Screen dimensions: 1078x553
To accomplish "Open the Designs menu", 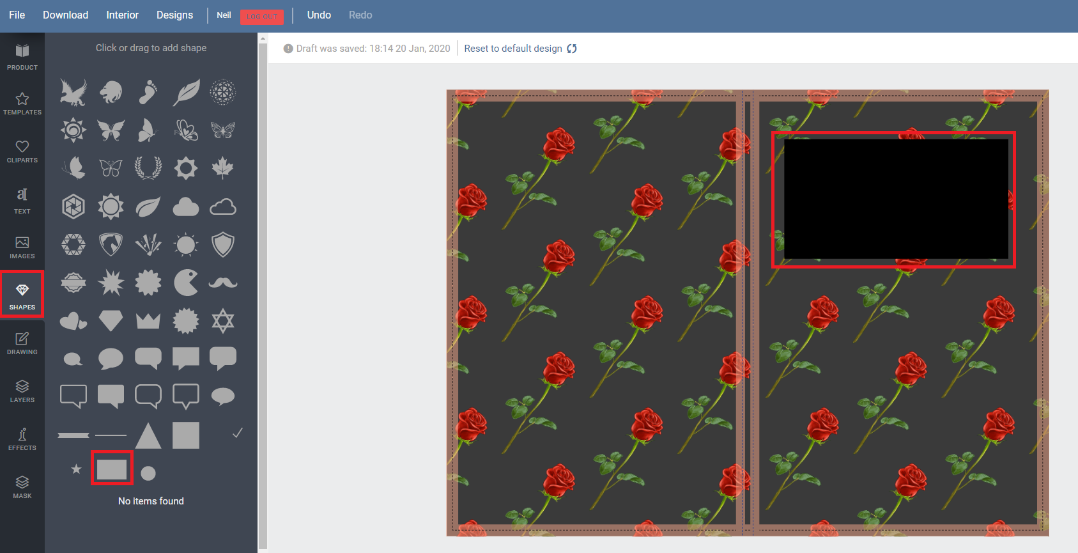I will pyautogui.click(x=175, y=15).
